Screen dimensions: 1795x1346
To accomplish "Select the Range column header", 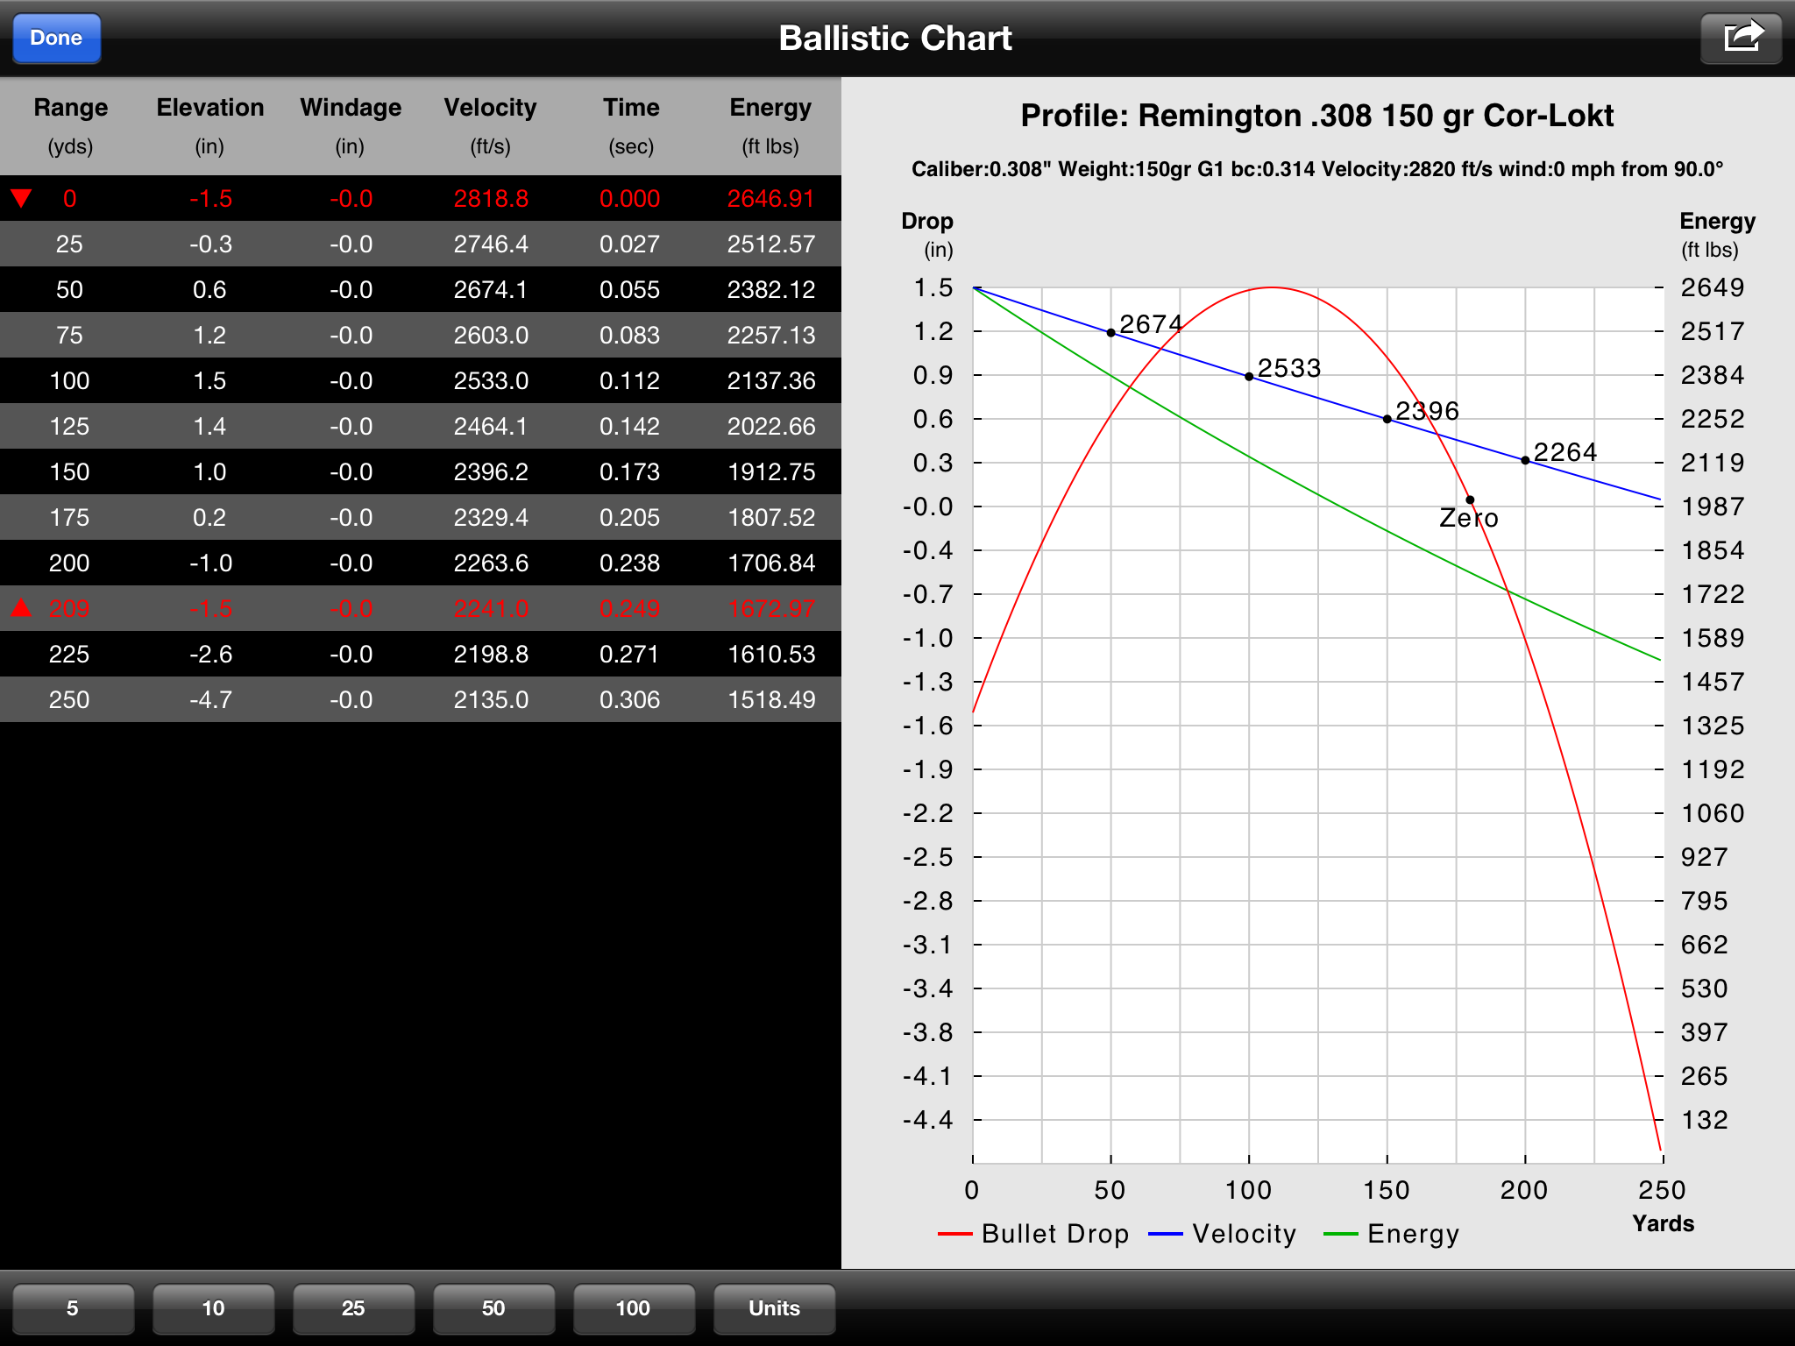I will click(x=70, y=125).
